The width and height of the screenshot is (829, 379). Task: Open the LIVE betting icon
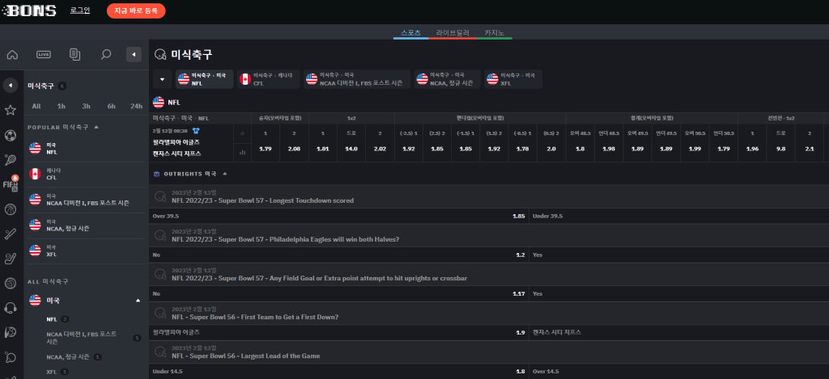coord(44,54)
